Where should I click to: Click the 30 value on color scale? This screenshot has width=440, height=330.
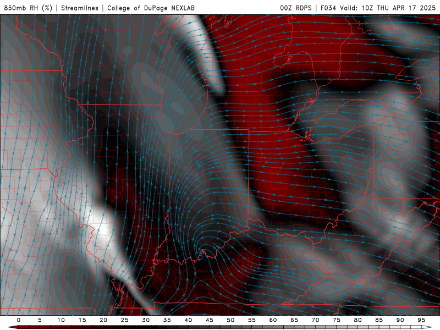[x=146, y=320]
